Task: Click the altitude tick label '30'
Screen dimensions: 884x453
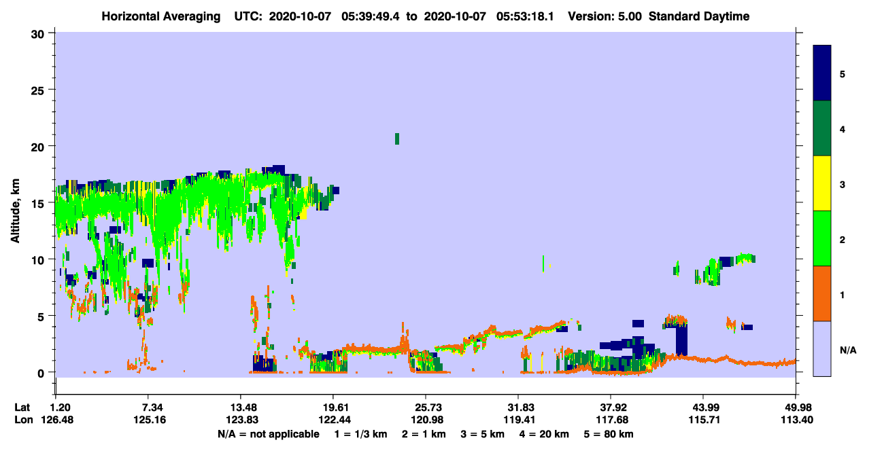Action: click(x=39, y=33)
